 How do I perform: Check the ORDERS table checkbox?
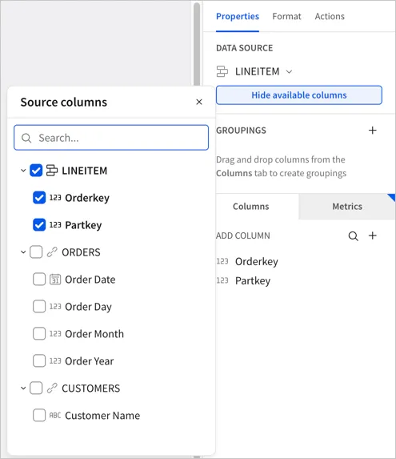coord(36,252)
